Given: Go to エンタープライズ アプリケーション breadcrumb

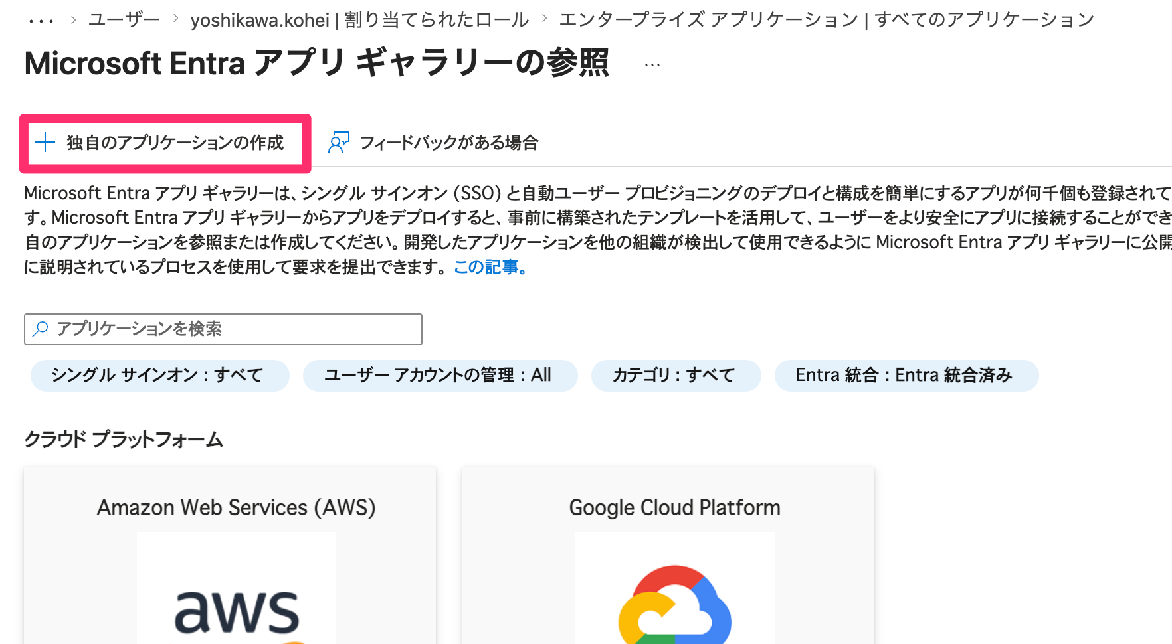Looking at the screenshot, I should click(x=827, y=20).
